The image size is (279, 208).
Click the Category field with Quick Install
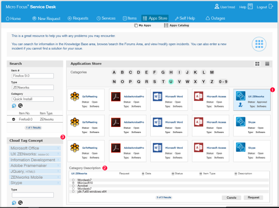tap(33, 99)
